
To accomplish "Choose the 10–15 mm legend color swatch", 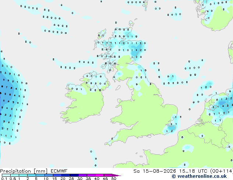I will tap(49, 175).
